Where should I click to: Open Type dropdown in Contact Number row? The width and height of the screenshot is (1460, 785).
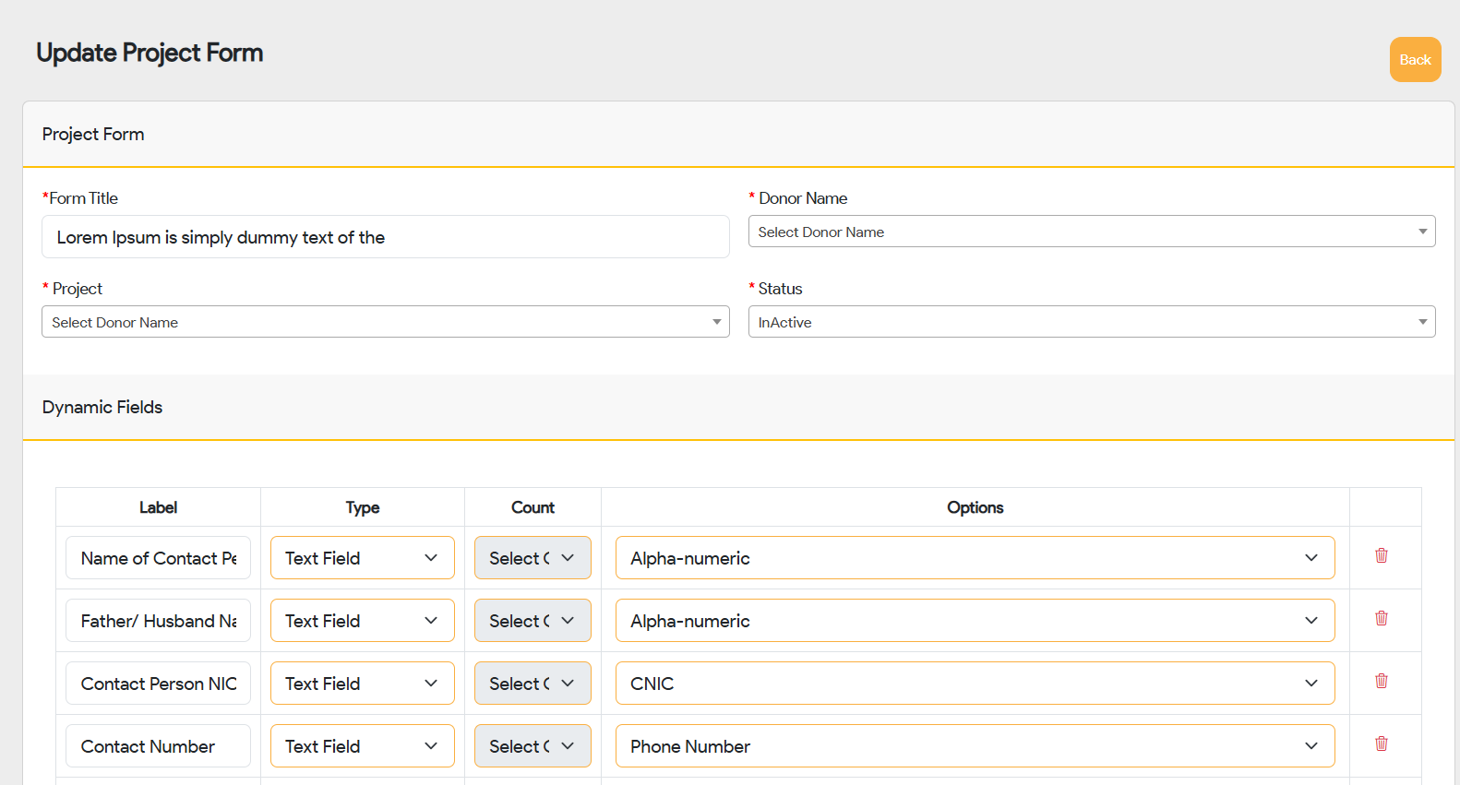click(362, 746)
